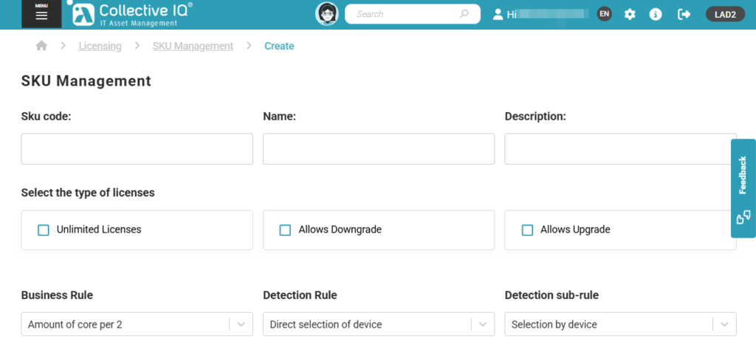Screen dimensions: 756x344
Task: Click the information circle icon
Action: click(x=655, y=14)
